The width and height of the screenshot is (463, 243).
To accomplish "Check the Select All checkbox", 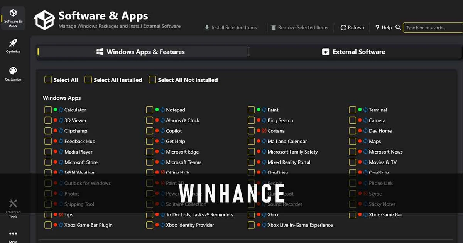I will (48, 80).
